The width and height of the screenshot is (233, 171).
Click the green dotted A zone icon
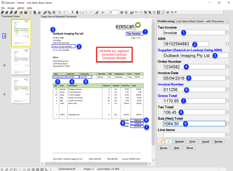tap(169, 141)
